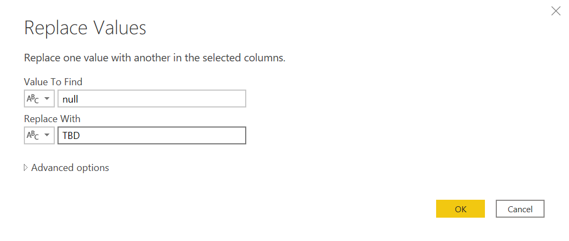Click the description text under the title
The image size is (569, 241).
click(x=155, y=58)
